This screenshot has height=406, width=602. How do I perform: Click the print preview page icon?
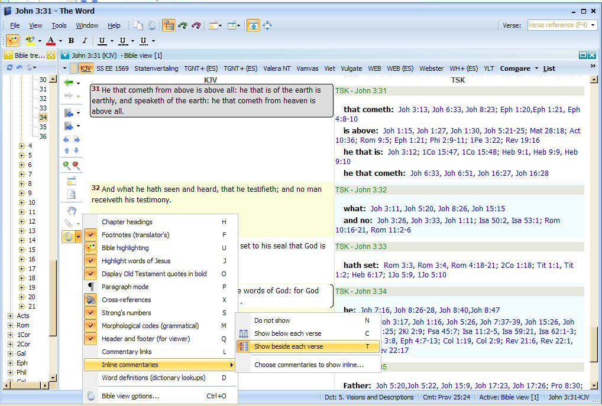(72, 194)
